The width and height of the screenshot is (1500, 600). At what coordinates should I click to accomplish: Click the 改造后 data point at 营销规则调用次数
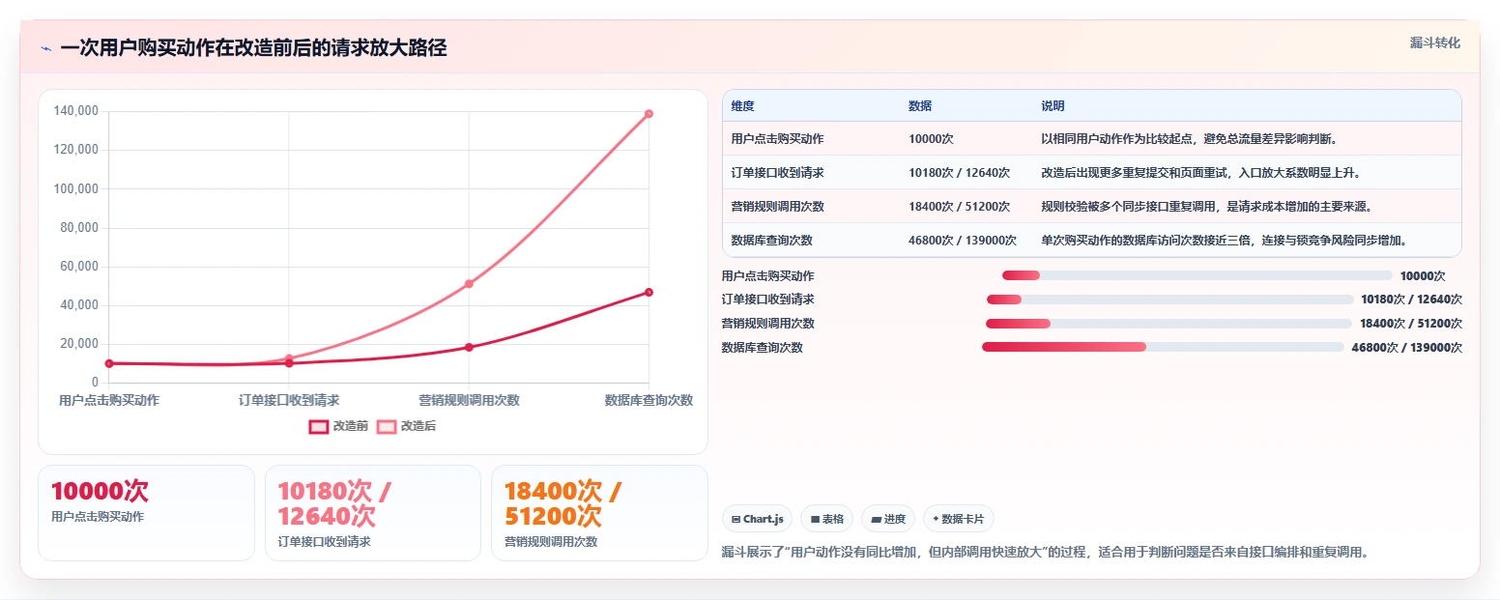469,283
